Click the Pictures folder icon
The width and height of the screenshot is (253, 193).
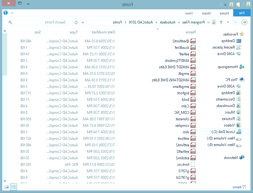click(239, 119)
